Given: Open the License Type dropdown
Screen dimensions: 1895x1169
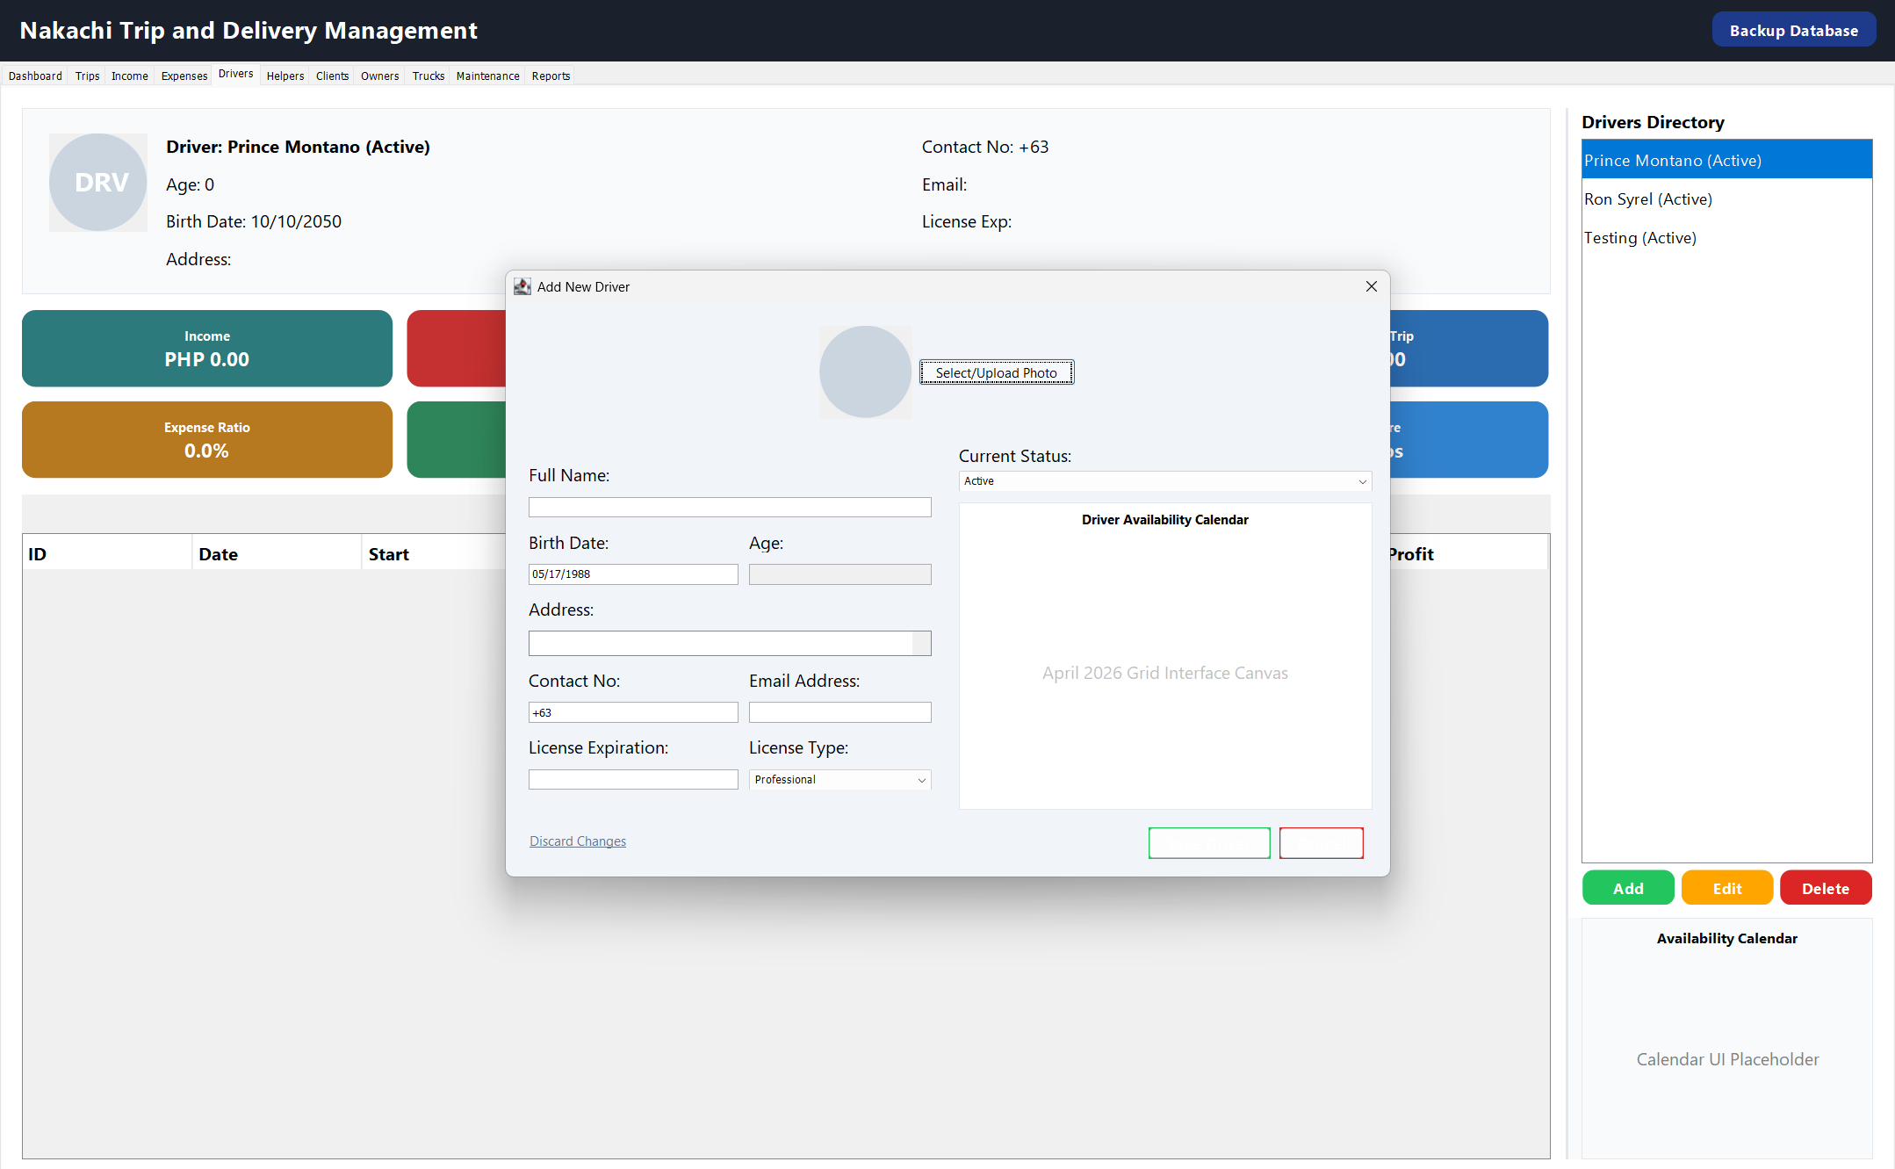Looking at the screenshot, I should 839,780.
